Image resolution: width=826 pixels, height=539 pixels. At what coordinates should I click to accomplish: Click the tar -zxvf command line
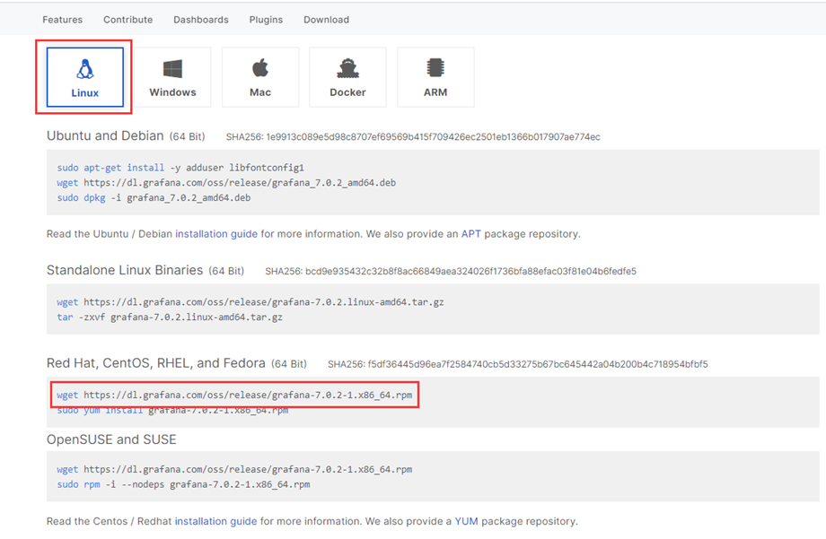[170, 317]
